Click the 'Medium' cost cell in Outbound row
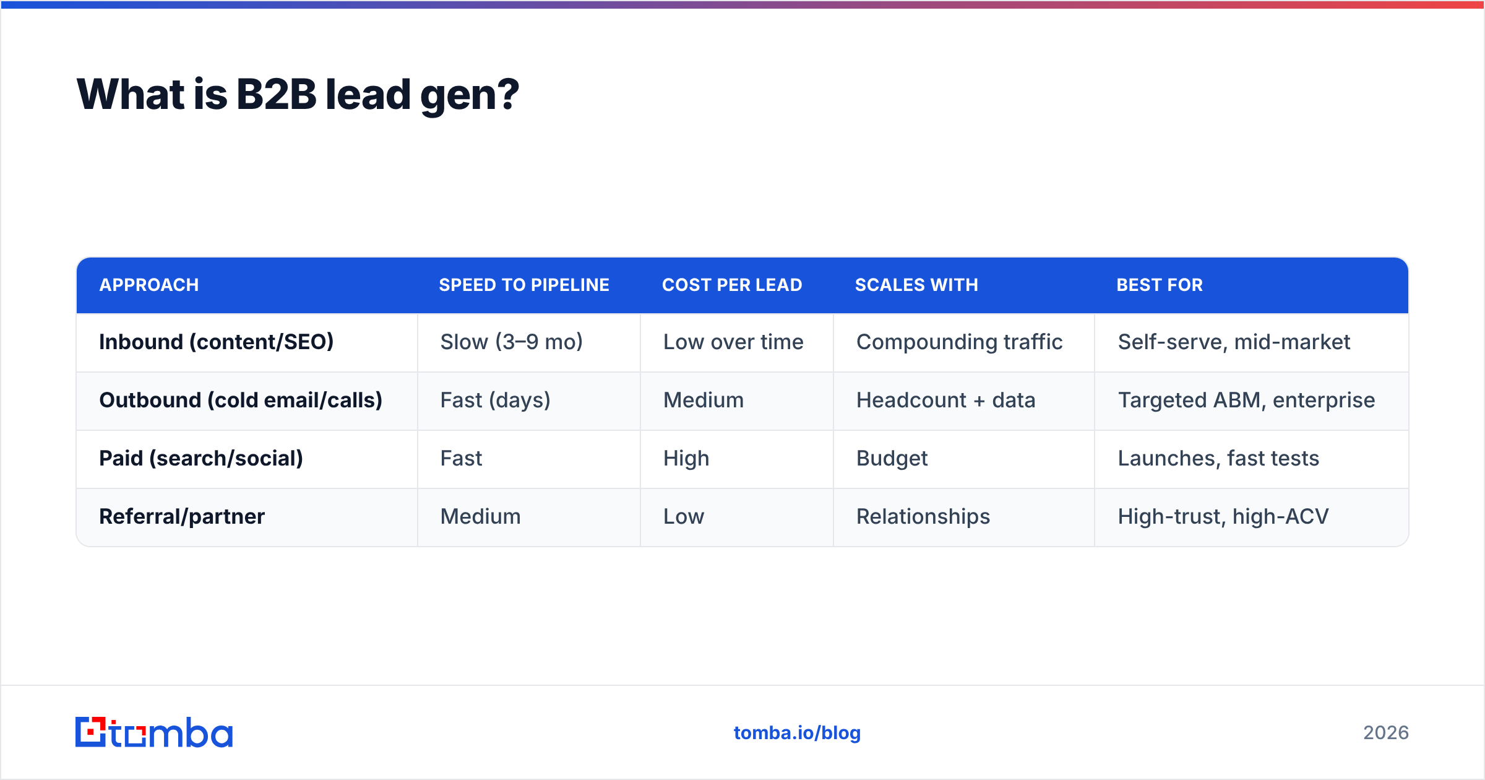1485x780 pixels. (736, 401)
